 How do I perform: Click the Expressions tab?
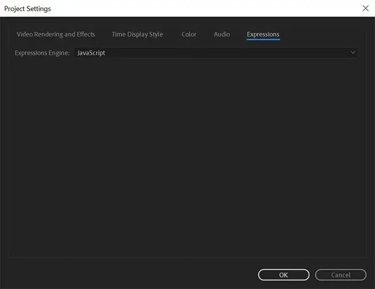(x=263, y=35)
